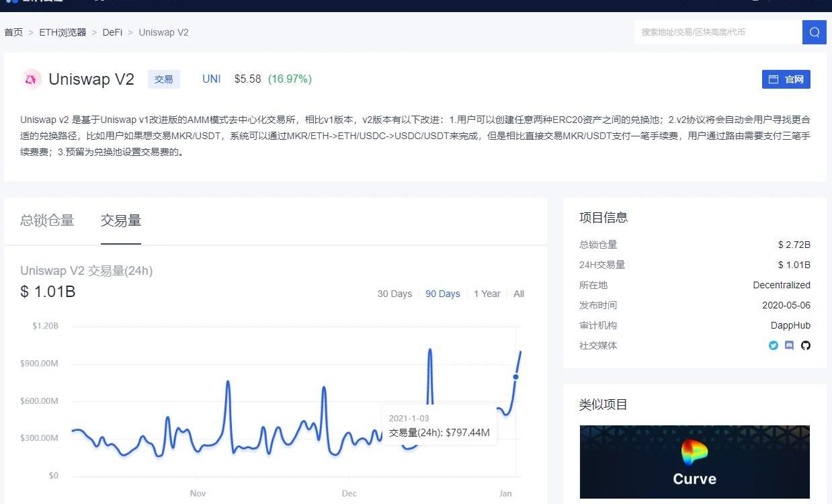Click the 交易 tag next to Uniswap V2
Image resolution: width=832 pixels, height=504 pixels.
(164, 79)
